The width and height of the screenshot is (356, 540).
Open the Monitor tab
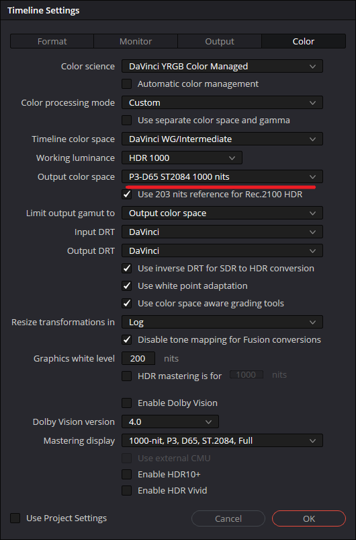[x=136, y=41]
